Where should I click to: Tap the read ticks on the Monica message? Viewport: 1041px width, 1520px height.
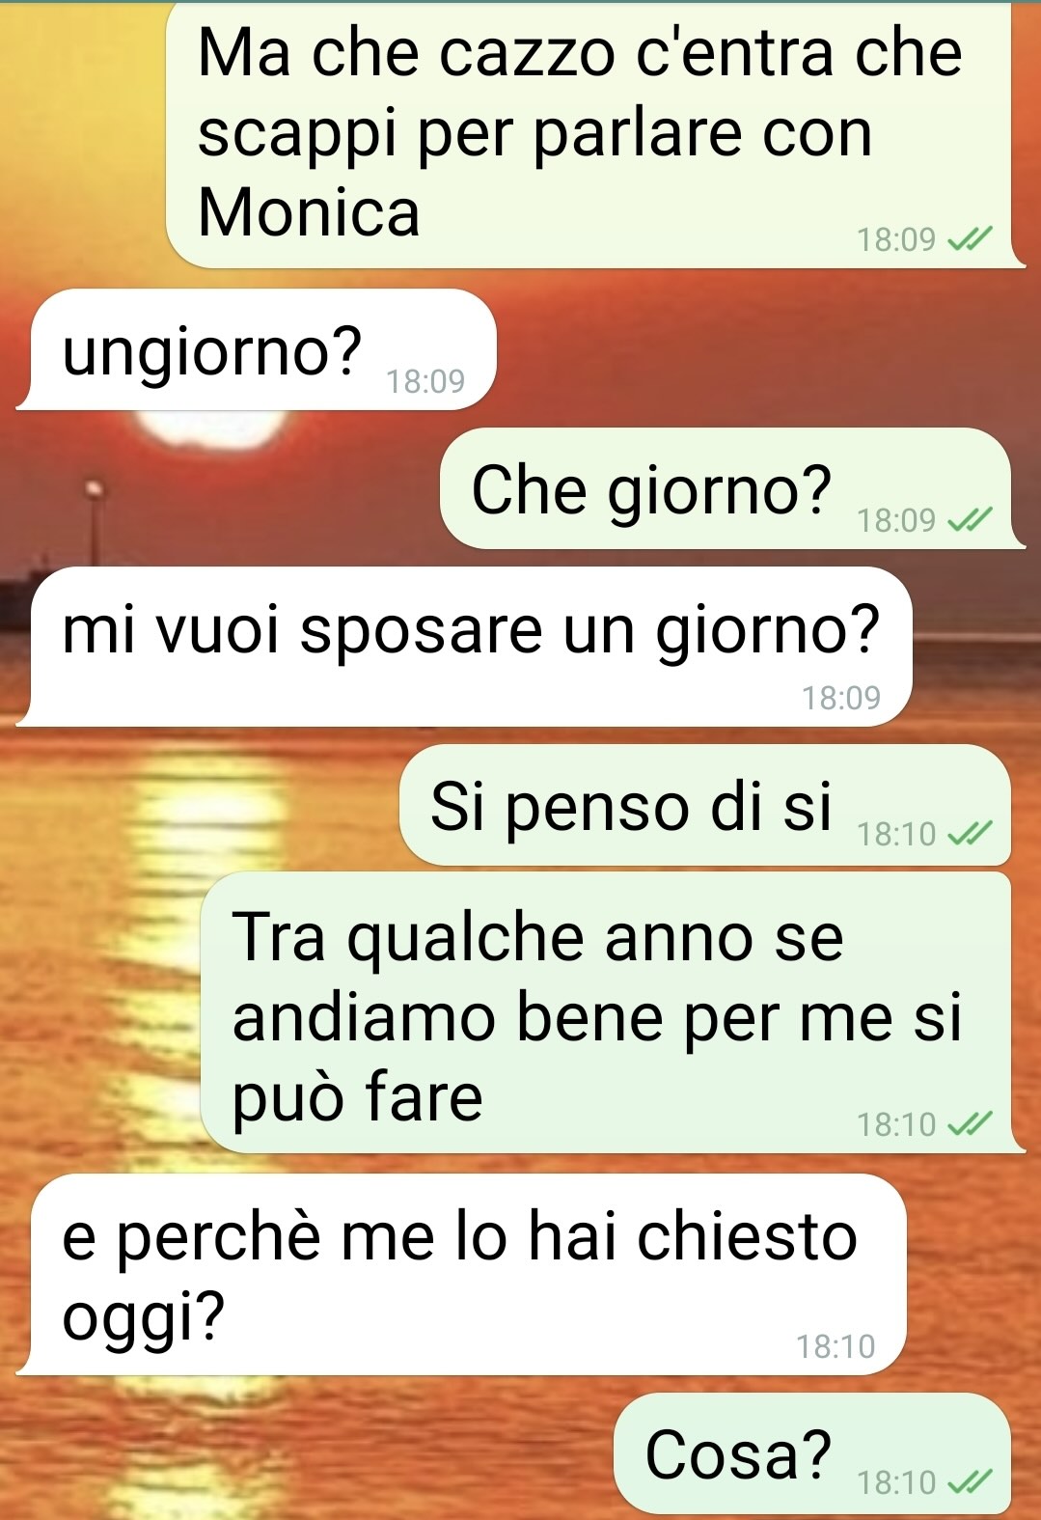tap(970, 238)
